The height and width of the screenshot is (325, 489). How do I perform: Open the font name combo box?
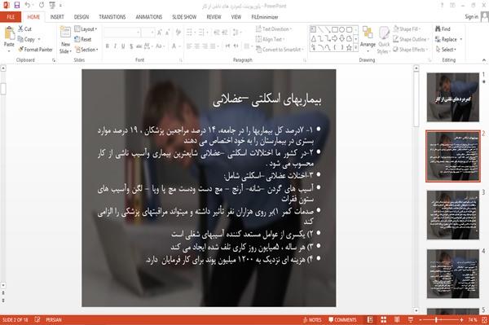point(121,33)
